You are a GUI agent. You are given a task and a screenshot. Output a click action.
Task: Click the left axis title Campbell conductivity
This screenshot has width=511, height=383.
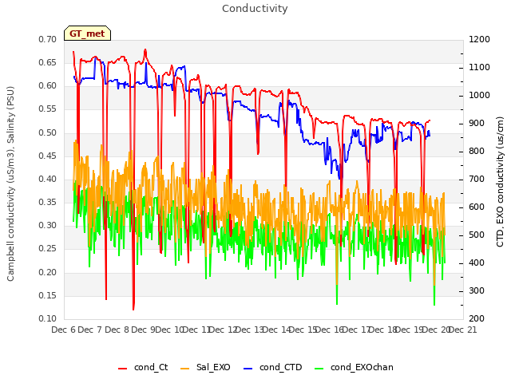point(10,184)
